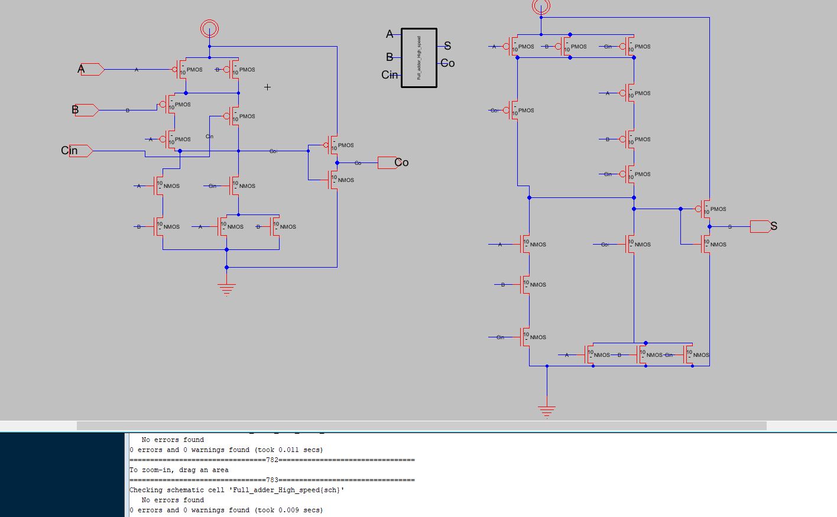
Task: Select the NMOS transistor of the S inverter
Action: [x=705, y=244]
